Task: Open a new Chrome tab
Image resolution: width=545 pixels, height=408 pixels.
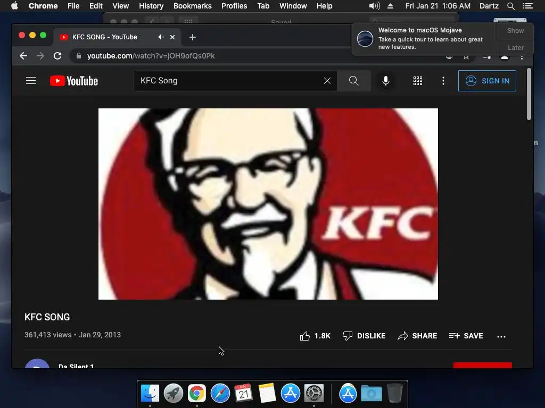Action: pos(193,37)
